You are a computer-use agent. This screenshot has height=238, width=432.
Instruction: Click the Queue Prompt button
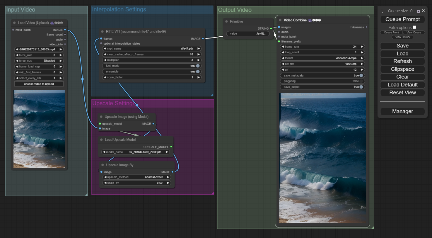pos(402,19)
